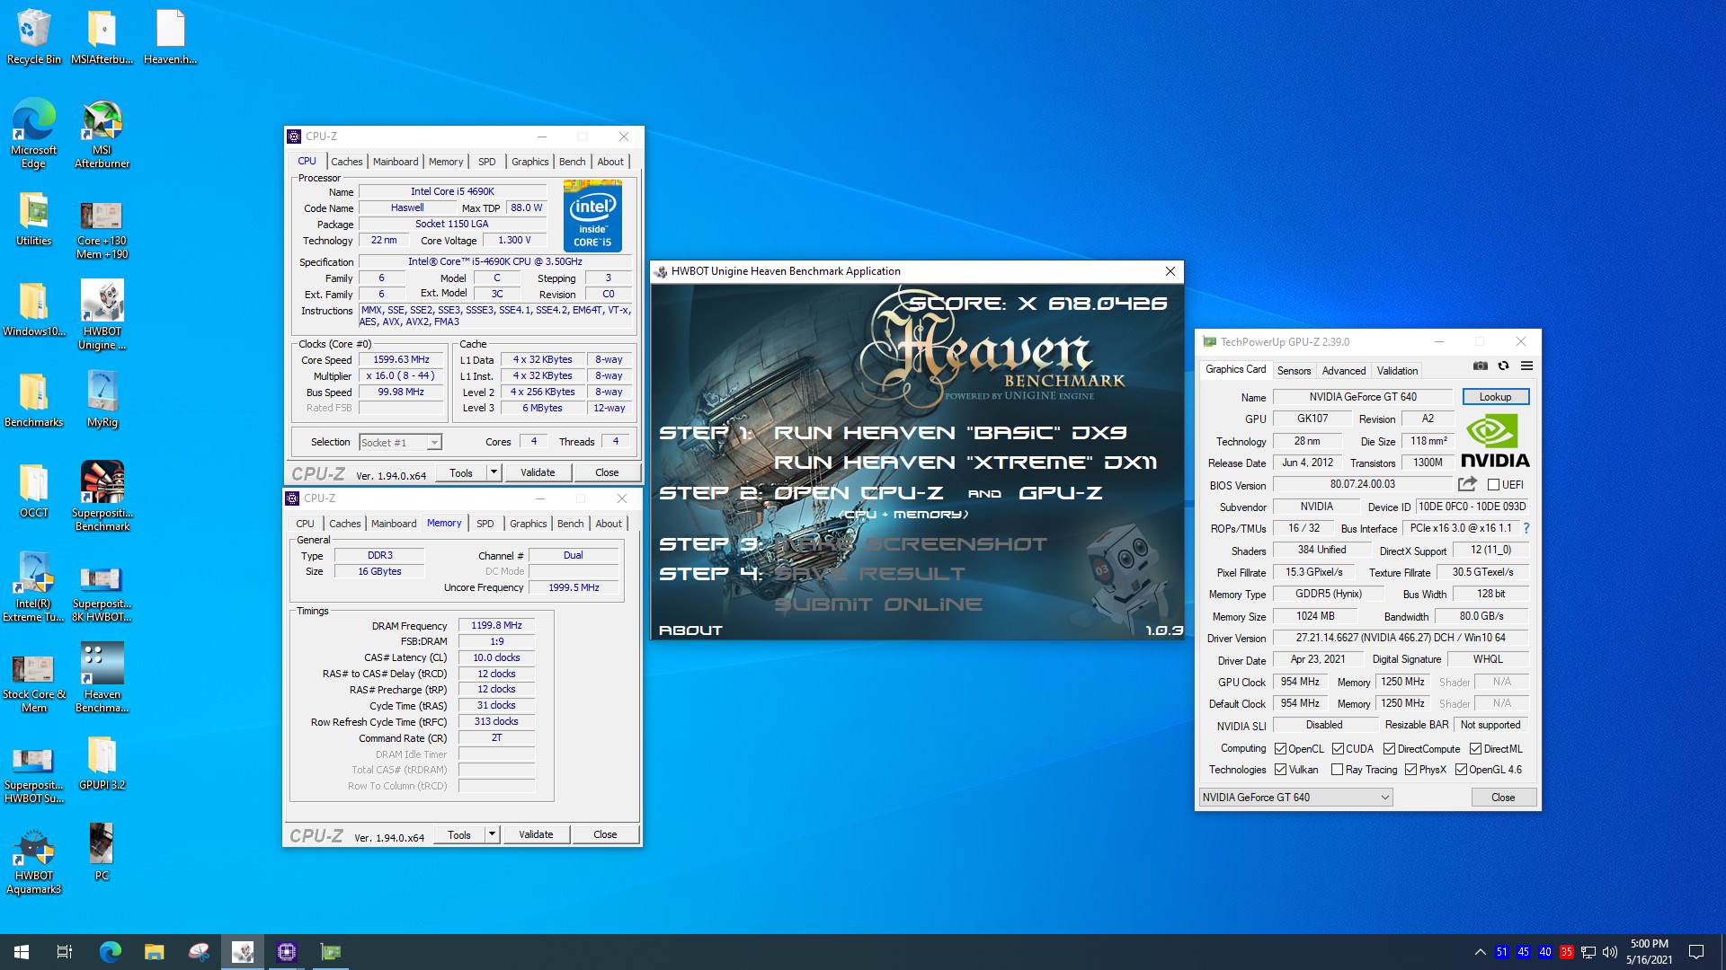Toggle the PhysX checkbox
The width and height of the screenshot is (1726, 970).
[1410, 770]
